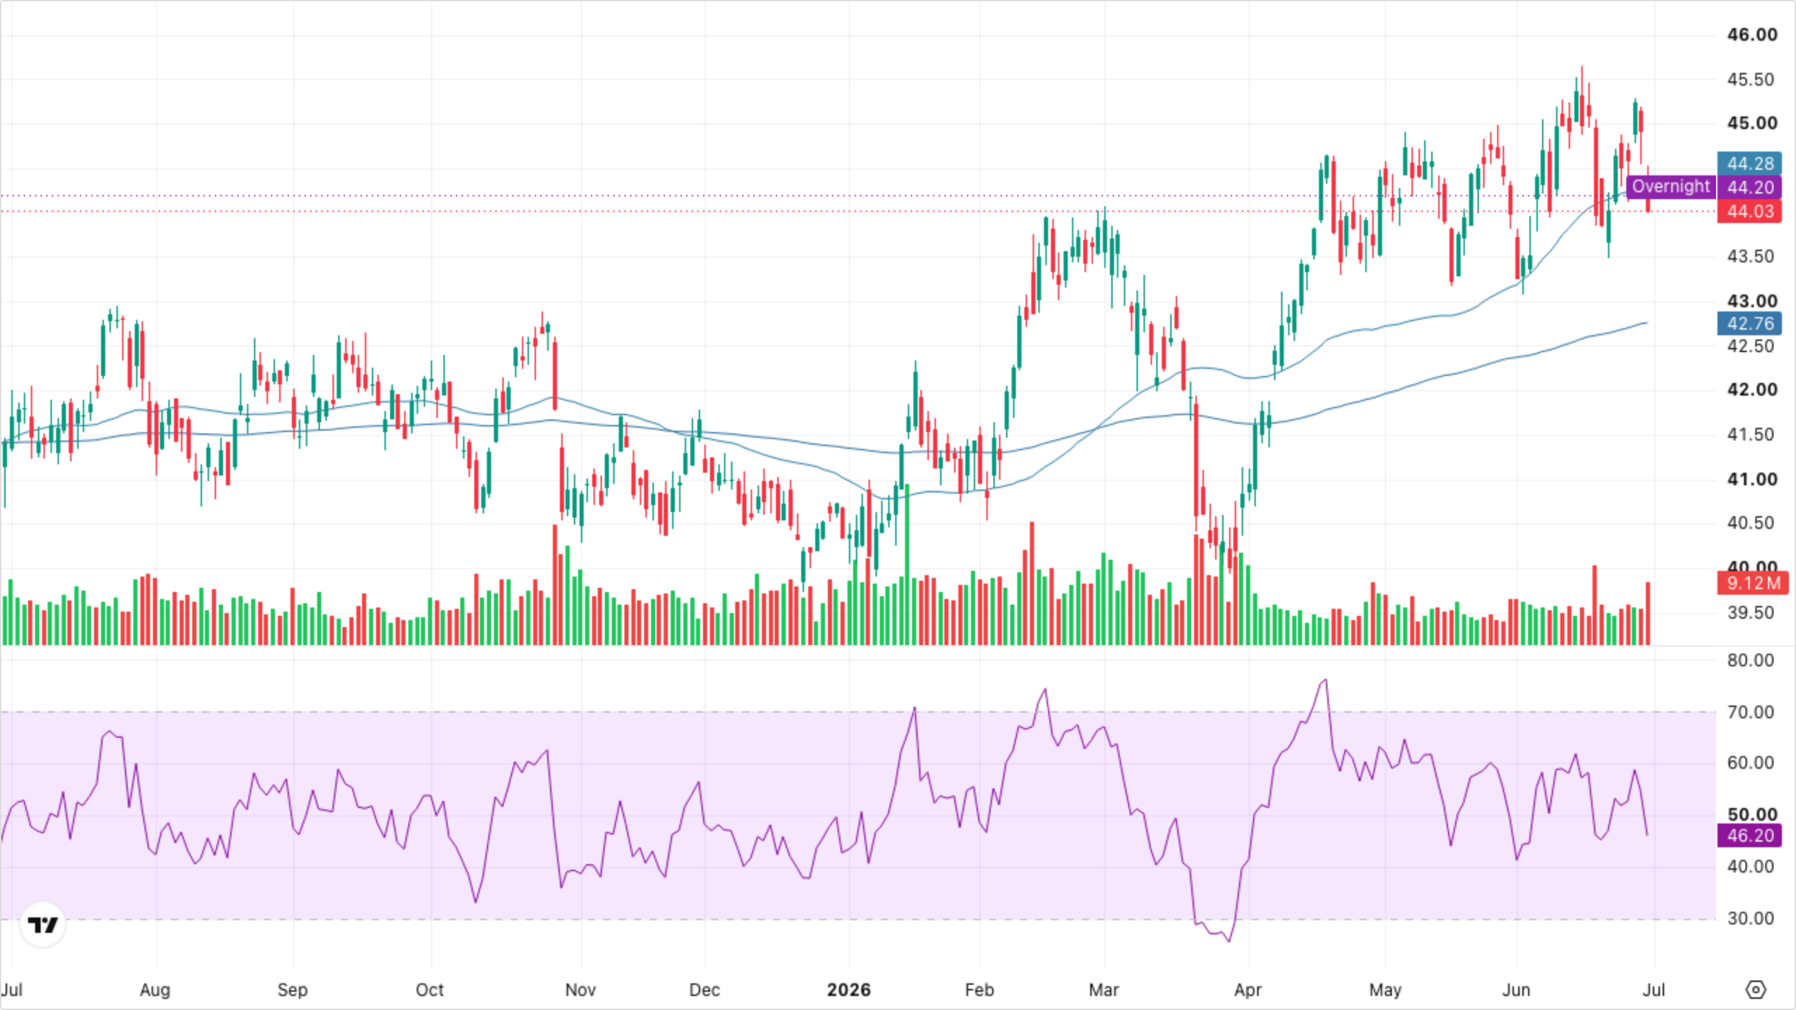Click the Nov label on the time axis
The width and height of the screenshot is (1796, 1010).
click(x=580, y=990)
